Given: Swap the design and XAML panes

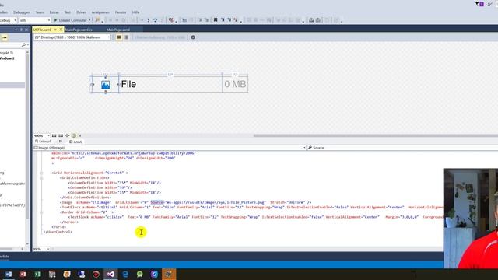Looking at the screenshot, I should (61, 142).
